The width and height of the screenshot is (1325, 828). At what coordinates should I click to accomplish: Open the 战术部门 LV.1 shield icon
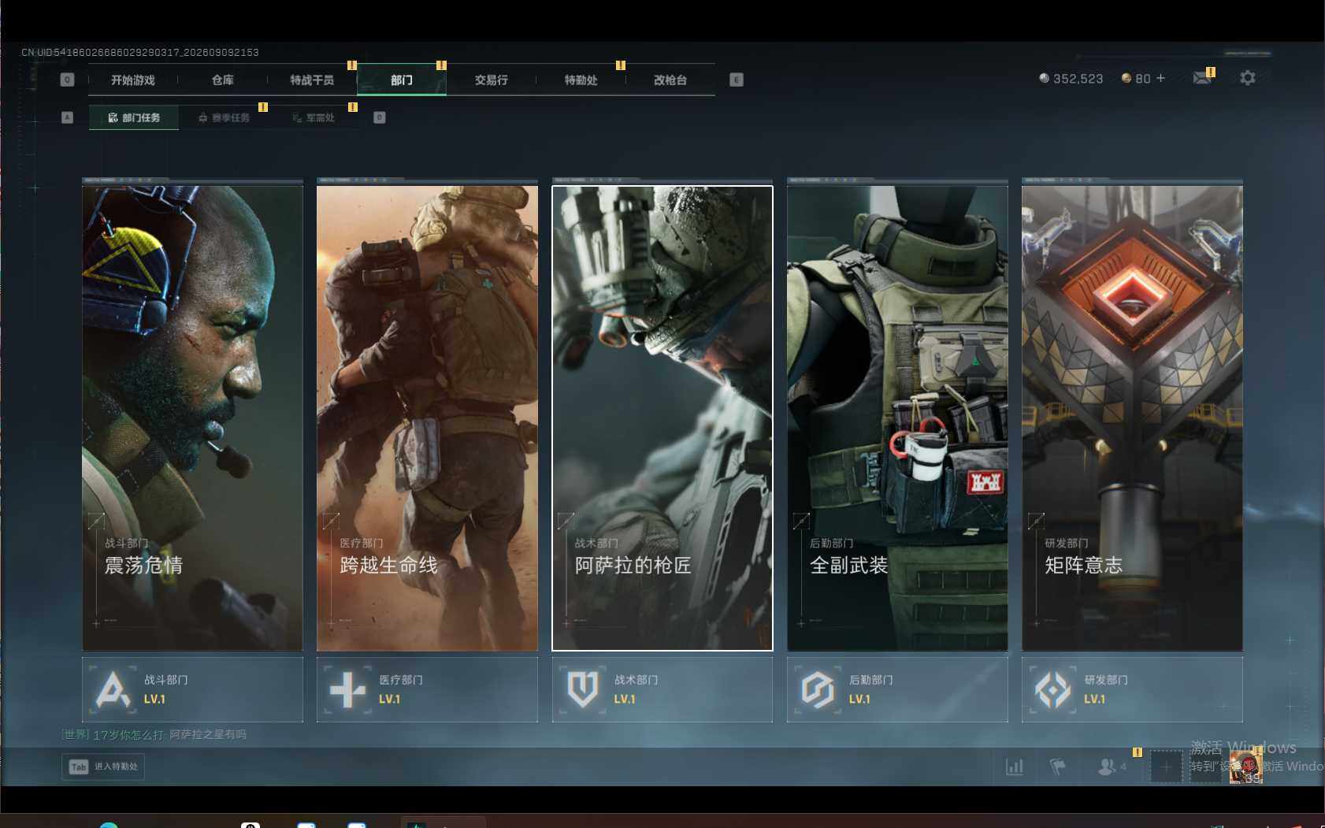point(583,689)
